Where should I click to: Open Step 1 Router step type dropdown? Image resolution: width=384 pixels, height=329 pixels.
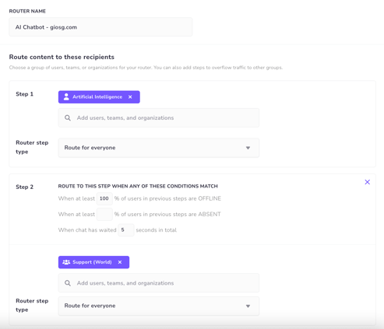(x=159, y=148)
